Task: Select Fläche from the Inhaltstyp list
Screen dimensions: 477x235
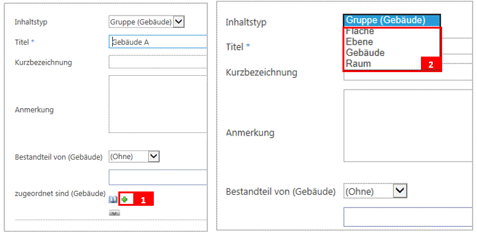Action: point(360,31)
